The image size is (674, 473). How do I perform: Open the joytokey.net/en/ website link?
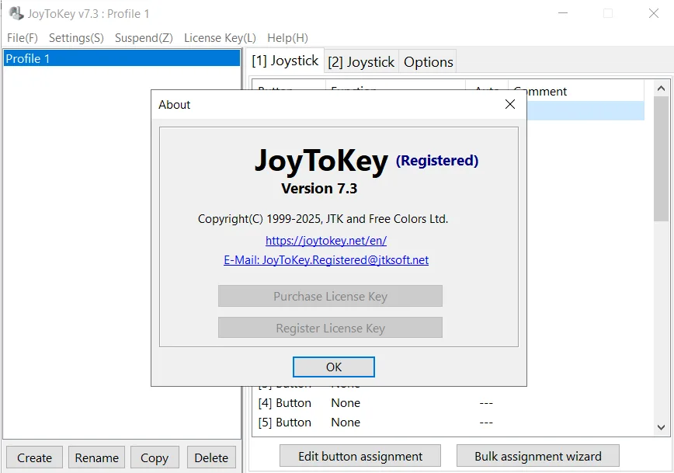tap(326, 240)
